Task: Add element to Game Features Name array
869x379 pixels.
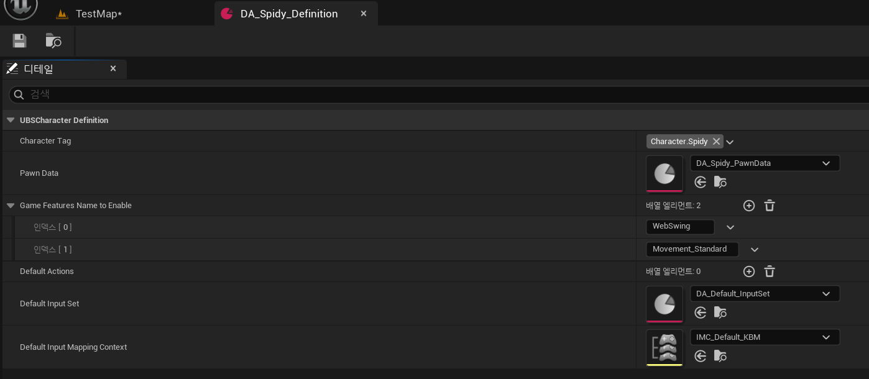Action: [x=749, y=206]
